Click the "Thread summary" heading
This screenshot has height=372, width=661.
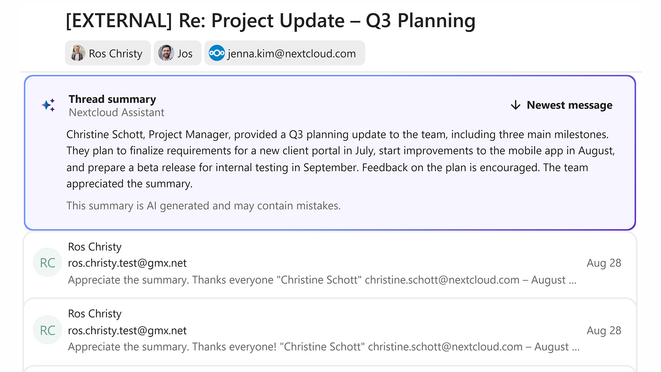(112, 99)
